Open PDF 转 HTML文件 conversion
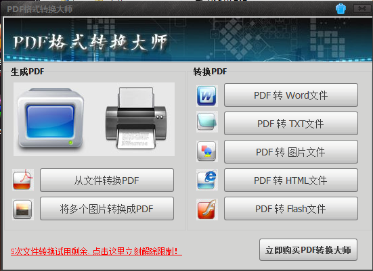This screenshot has height=271, width=373. pyautogui.click(x=290, y=180)
